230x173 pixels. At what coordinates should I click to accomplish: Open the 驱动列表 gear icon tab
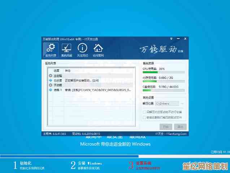pos(51,50)
